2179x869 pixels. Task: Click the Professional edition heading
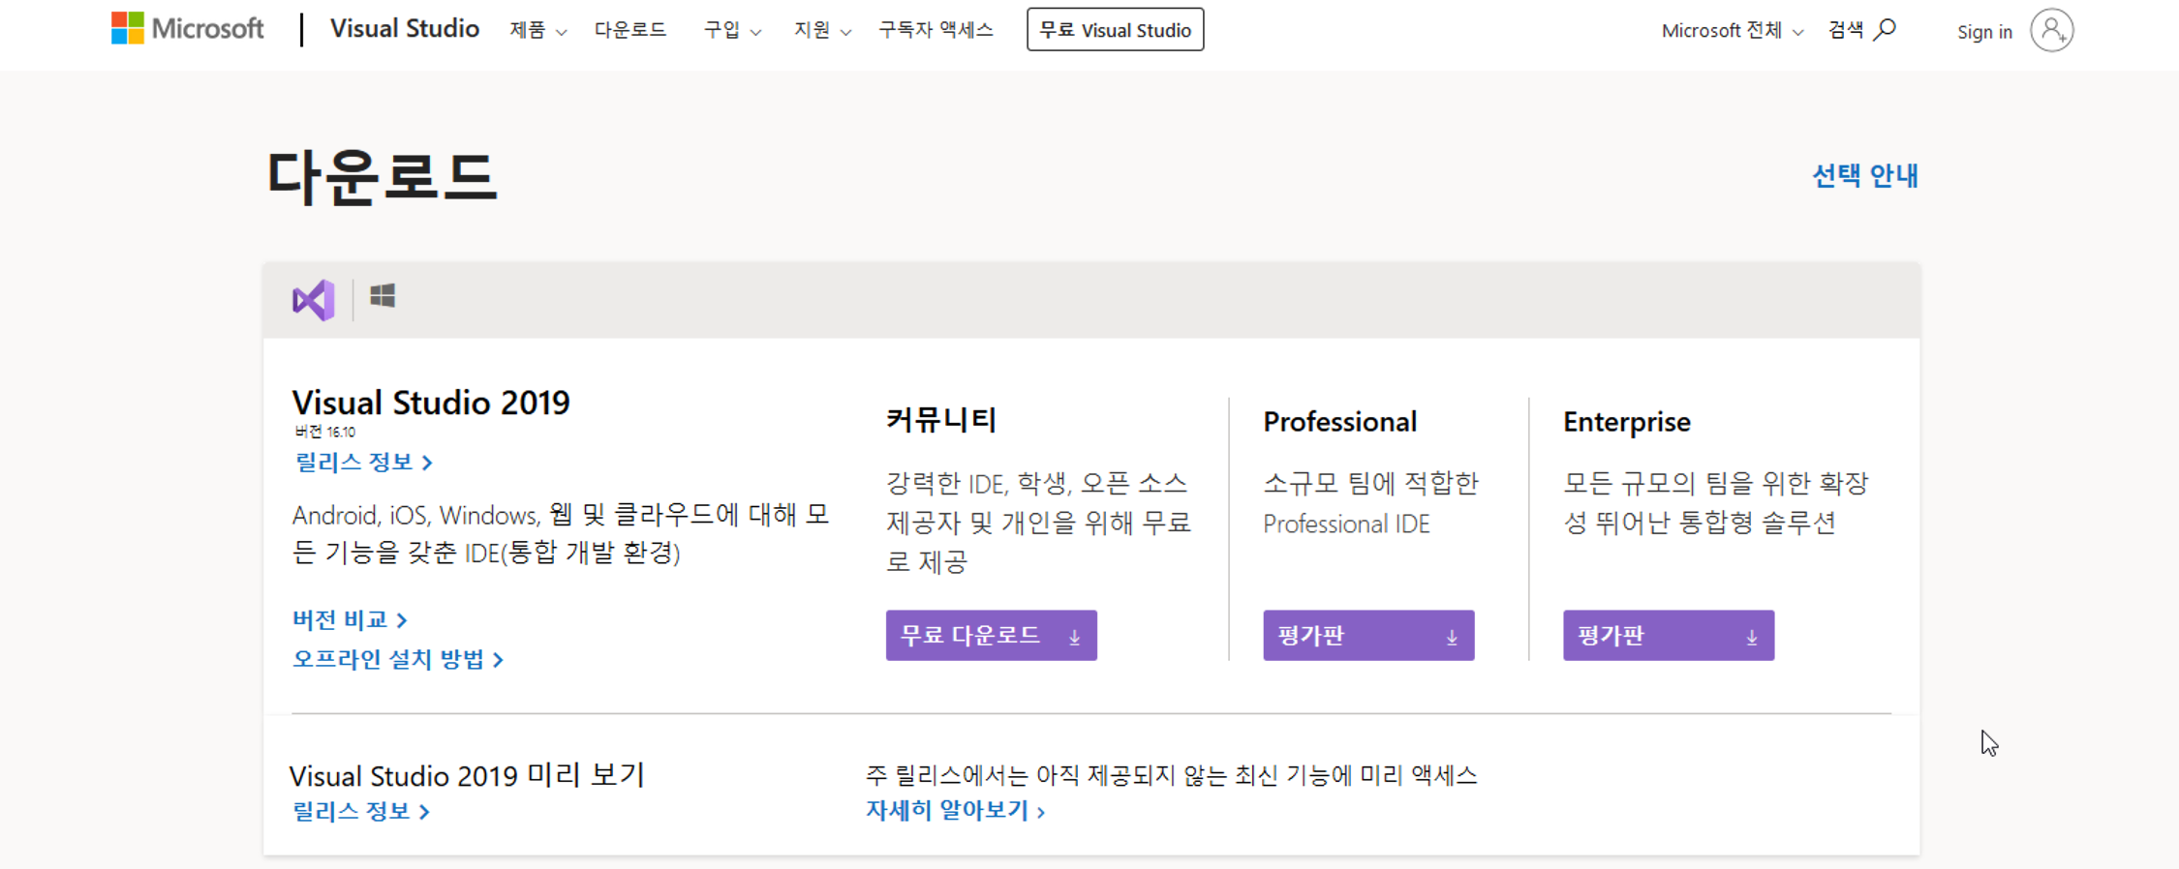(x=1339, y=422)
